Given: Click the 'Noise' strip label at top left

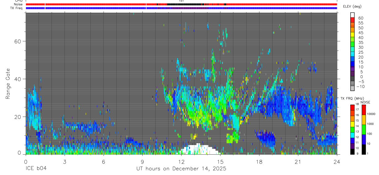Looking at the screenshot, I should click(18, 4).
